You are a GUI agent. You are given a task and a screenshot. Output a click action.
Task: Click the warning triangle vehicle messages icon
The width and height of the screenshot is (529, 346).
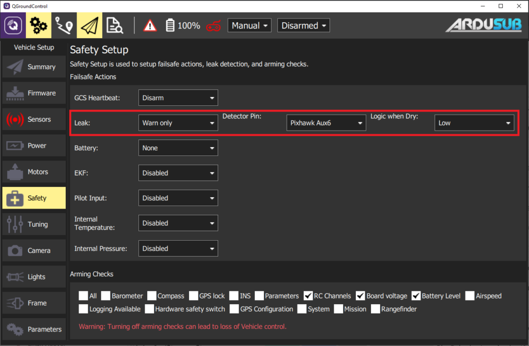[149, 25]
